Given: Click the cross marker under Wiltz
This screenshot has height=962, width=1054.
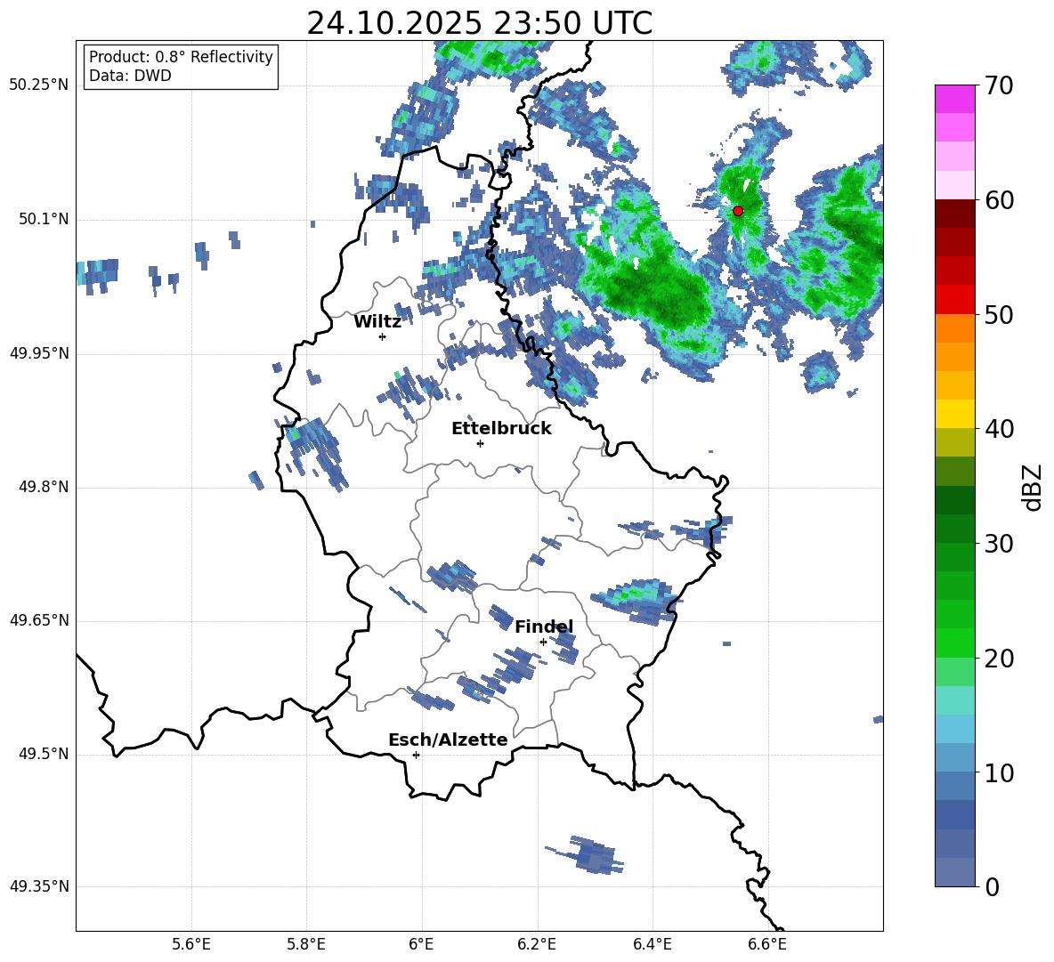Looking at the screenshot, I should (383, 336).
